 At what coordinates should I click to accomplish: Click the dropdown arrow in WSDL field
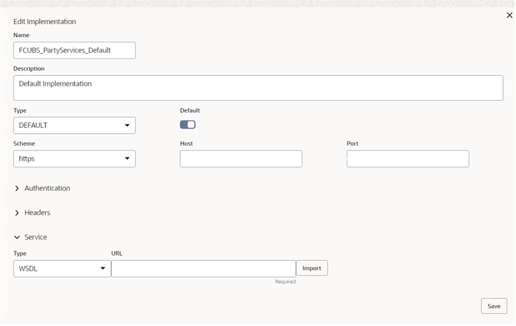(103, 268)
